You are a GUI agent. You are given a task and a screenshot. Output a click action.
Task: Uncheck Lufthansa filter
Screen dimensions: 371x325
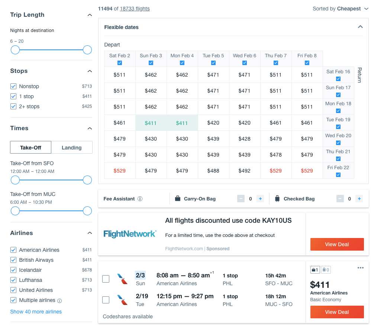point(13,280)
